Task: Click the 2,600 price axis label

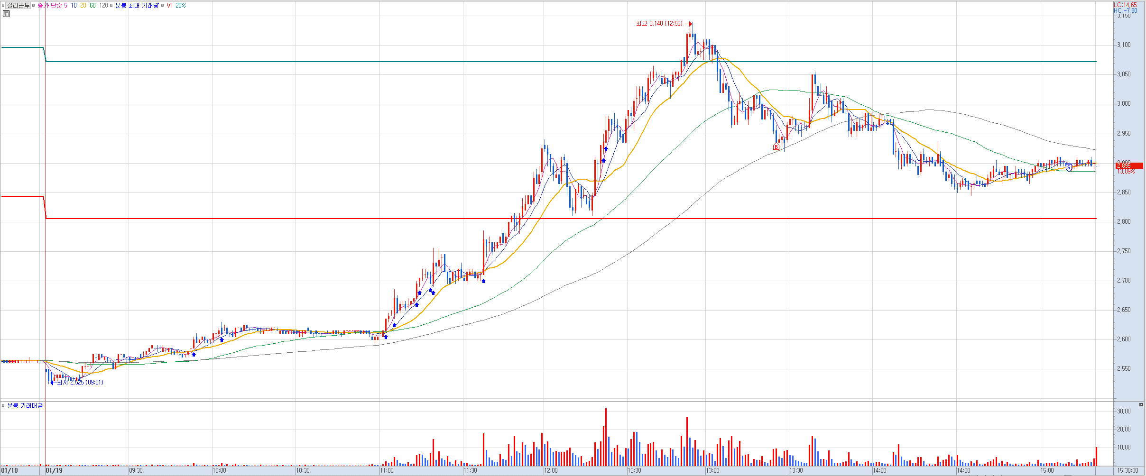Action: pyautogui.click(x=1124, y=339)
